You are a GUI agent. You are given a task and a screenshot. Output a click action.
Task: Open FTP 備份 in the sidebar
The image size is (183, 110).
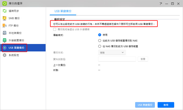[x=23, y=26]
